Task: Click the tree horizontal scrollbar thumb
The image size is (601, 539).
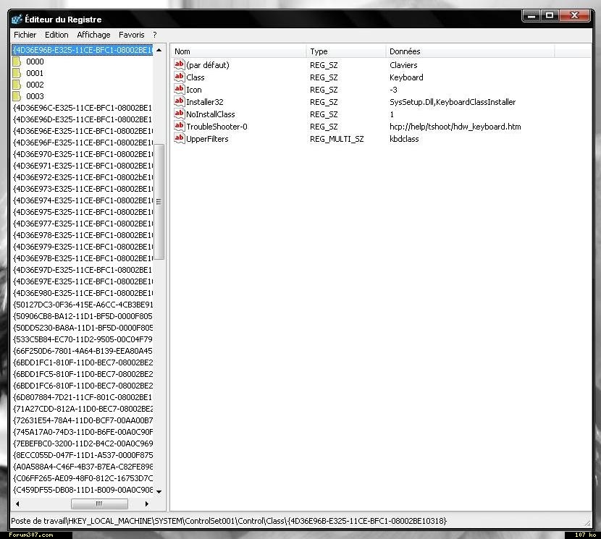Action: coord(99,504)
